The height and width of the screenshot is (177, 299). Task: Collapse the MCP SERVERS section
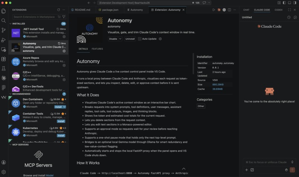pos(10,145)
